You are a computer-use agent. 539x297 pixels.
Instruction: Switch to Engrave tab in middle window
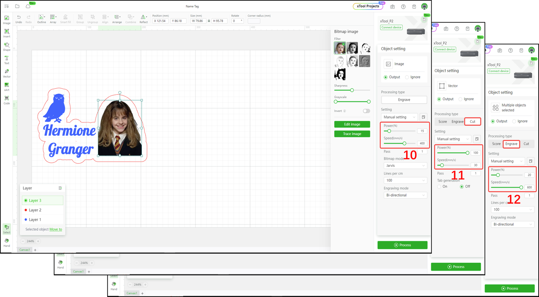click(x=458, y=122)
